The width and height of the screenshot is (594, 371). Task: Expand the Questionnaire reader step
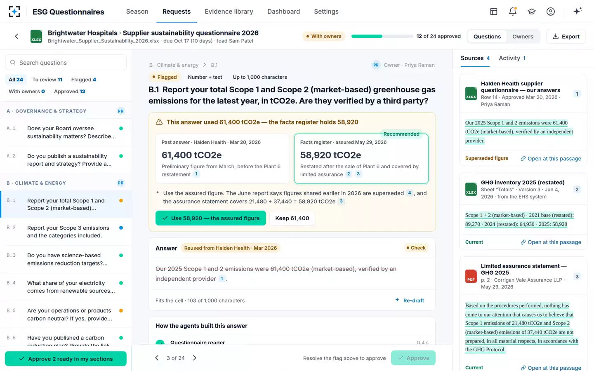(x=292, y=342)
